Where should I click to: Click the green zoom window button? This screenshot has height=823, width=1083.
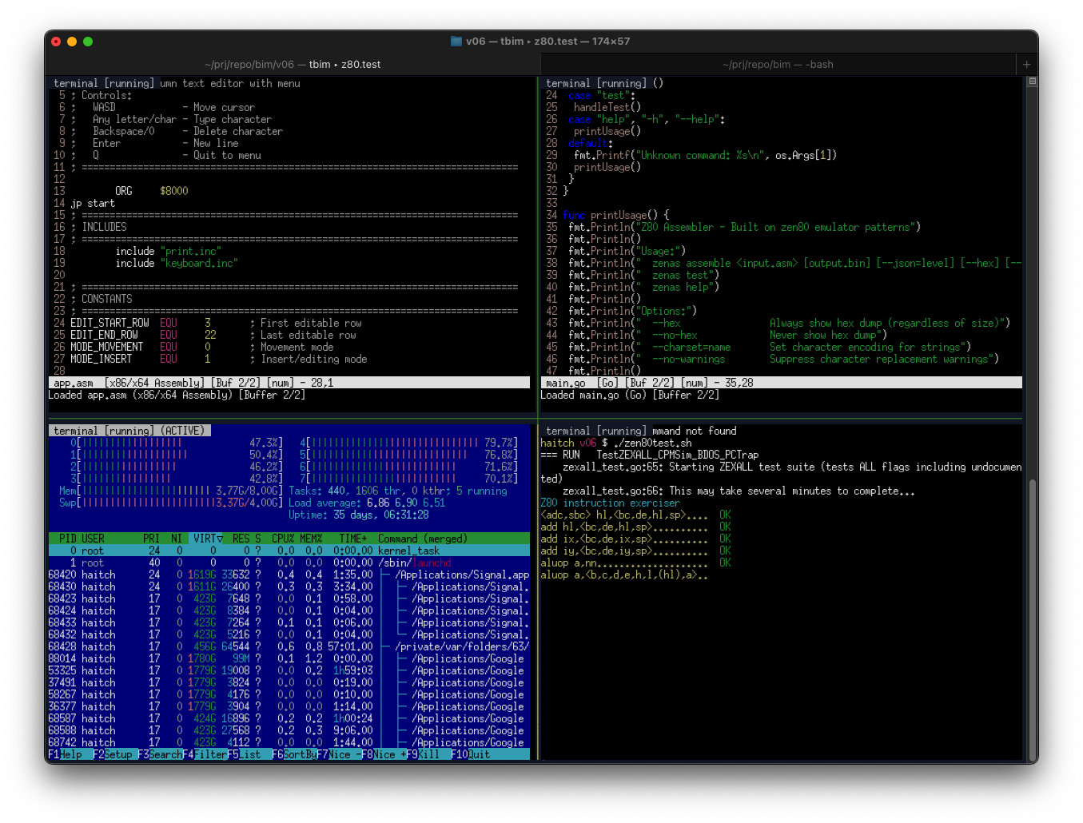click(x=88, y=42)
